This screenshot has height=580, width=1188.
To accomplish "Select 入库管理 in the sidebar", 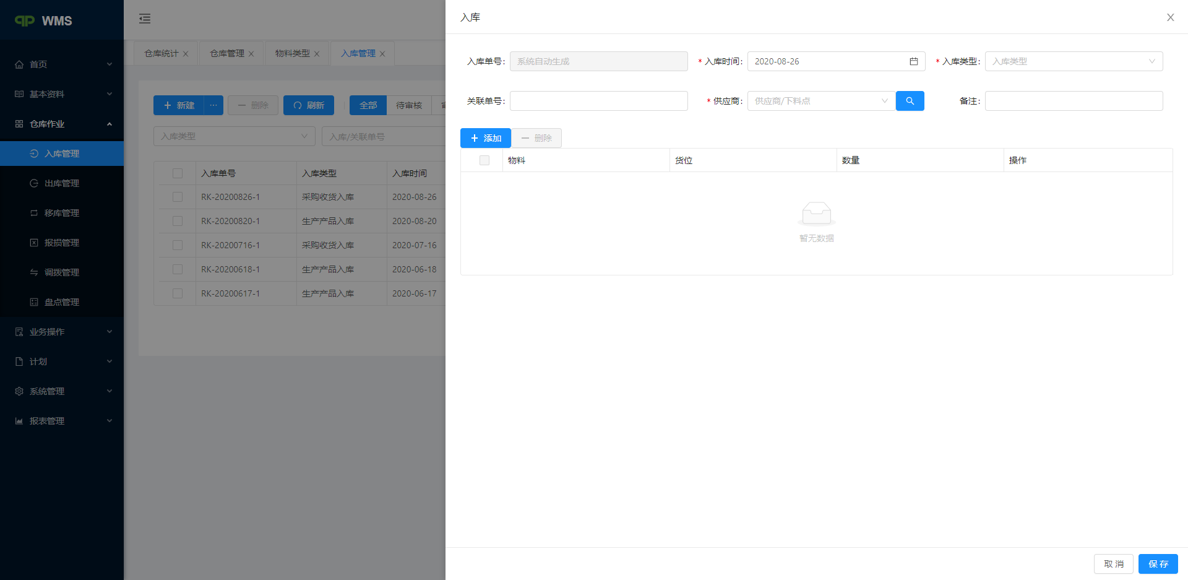I will point(62,154).
